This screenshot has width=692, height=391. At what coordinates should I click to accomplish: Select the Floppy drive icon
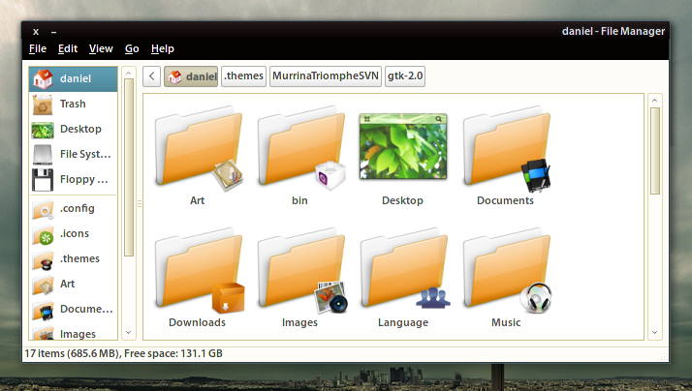click(43, 180)
